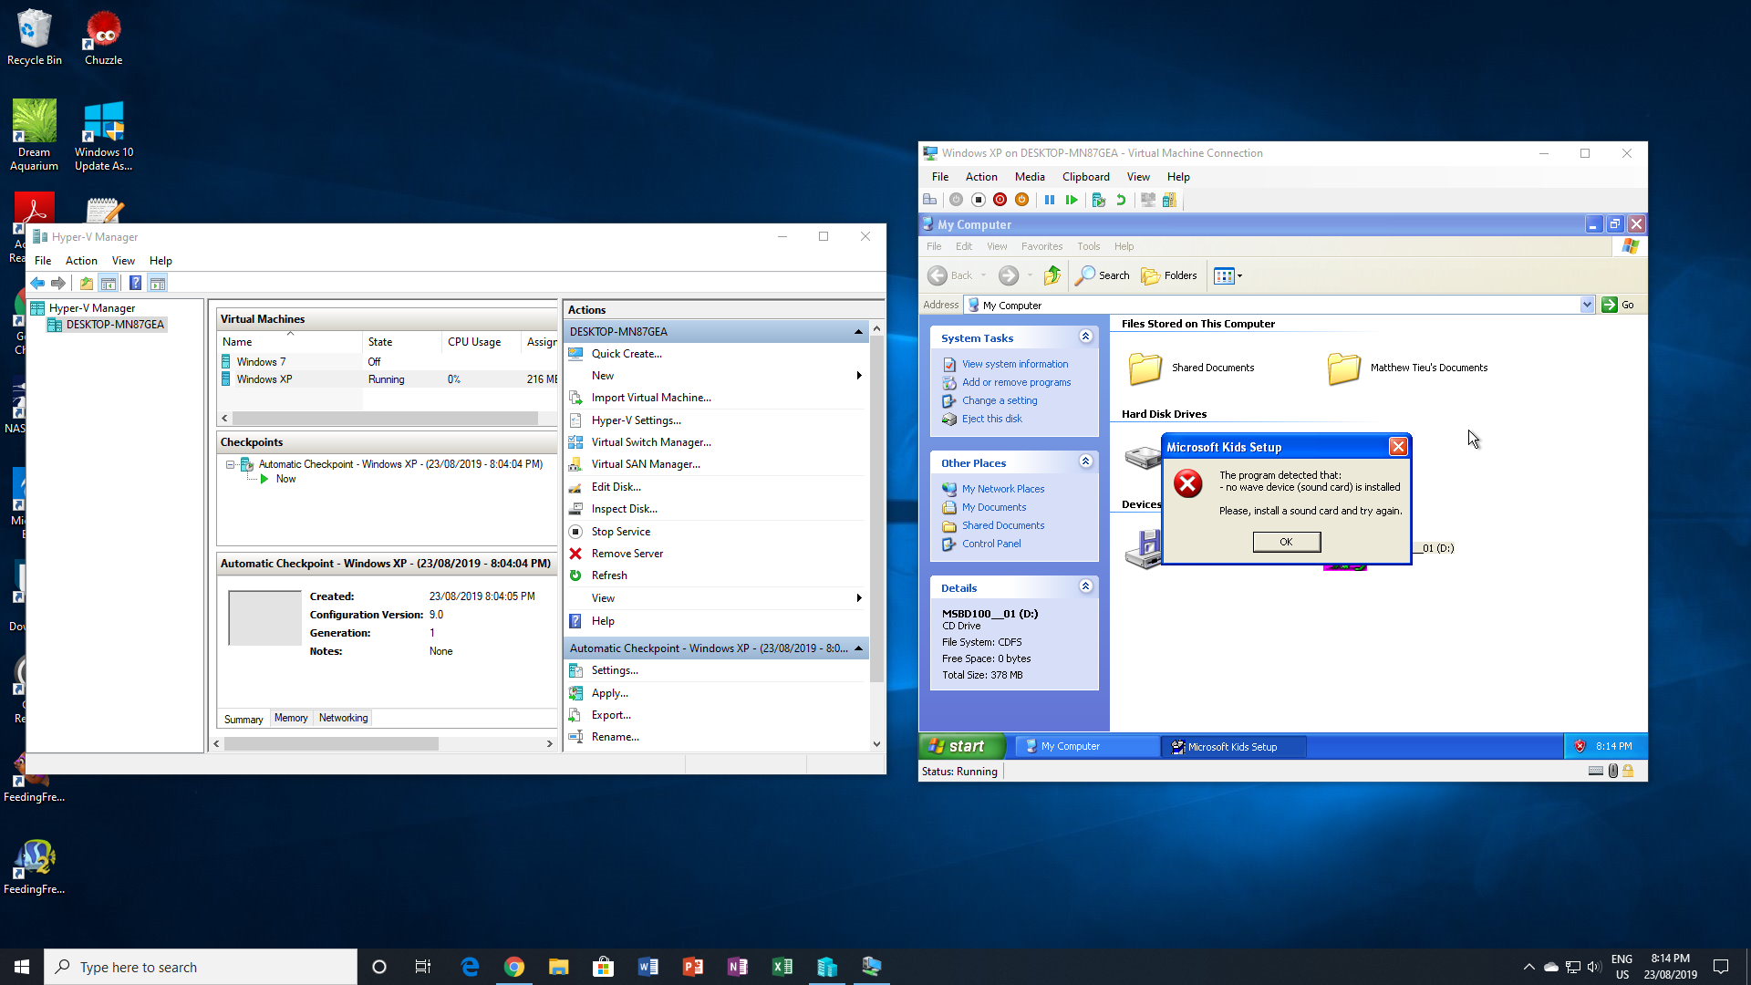Click the green Go button in My Computer
Image resolution: width=1751 pixels, height=985 pixels.
pyautogui.click(x=1619, y=305)
